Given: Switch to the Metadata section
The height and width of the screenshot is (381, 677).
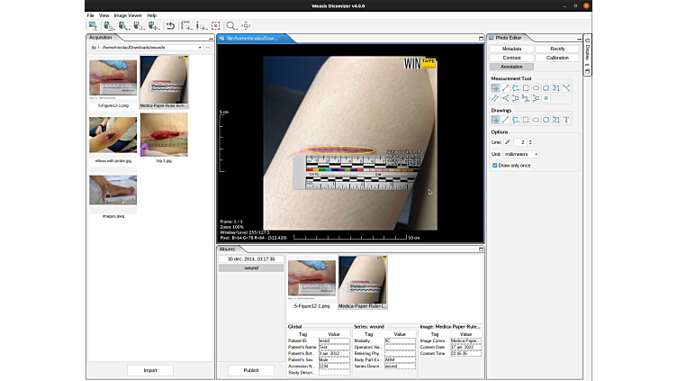Looking at the screenshot, I should 511,49.
